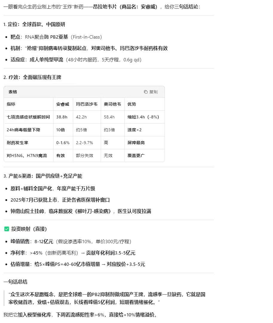Click the 净利率 bullet line
273x323 pixels.
(73, 253)
